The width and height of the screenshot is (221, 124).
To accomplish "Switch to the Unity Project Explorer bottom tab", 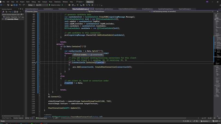I will pyautogui.click(x=7, y=118).
